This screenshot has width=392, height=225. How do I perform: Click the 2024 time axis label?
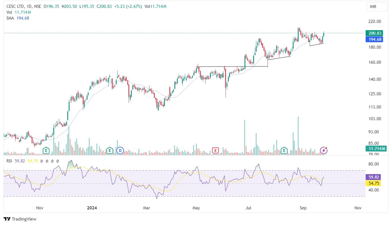(x=92, y=208)
